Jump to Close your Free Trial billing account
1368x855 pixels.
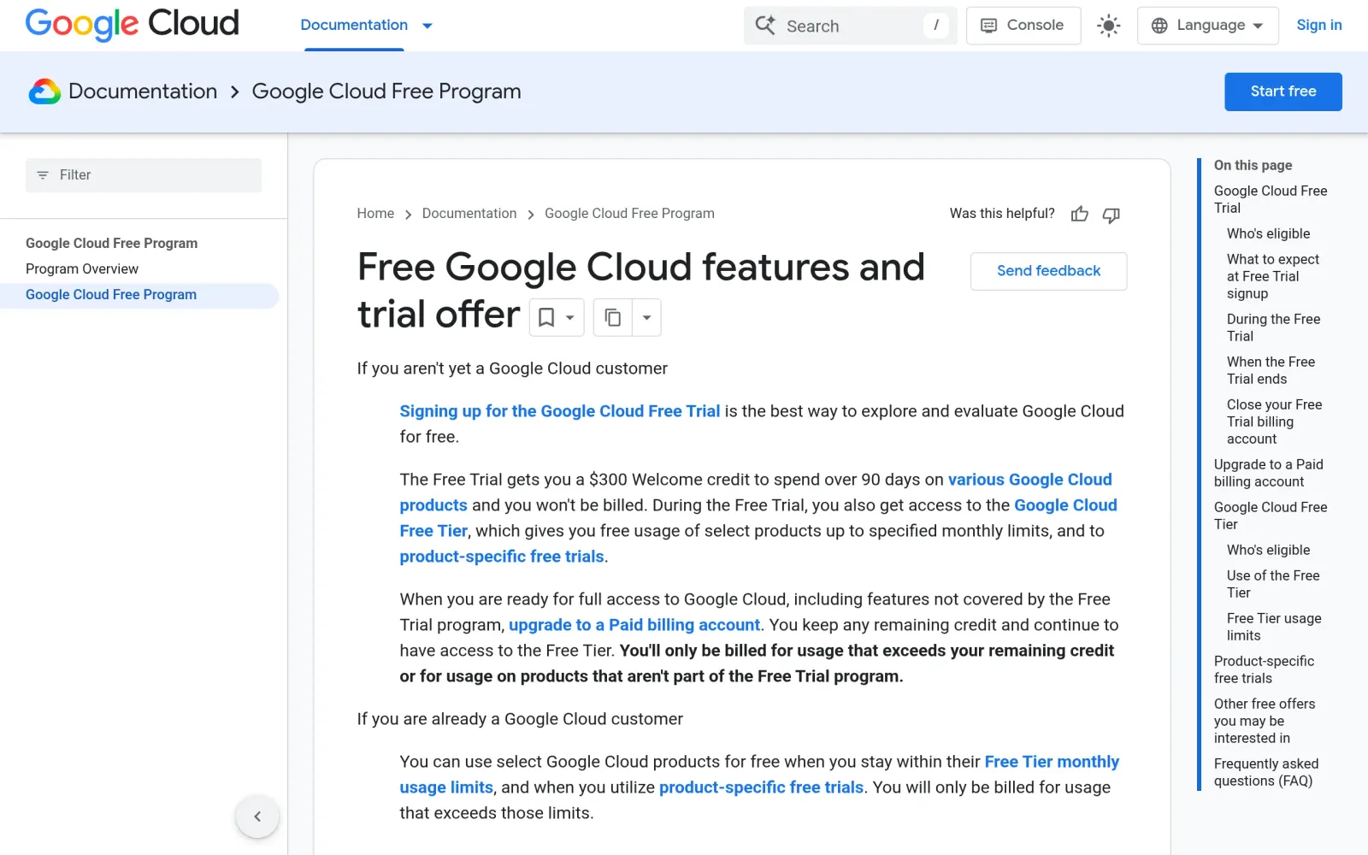(x=1274, y=422)
